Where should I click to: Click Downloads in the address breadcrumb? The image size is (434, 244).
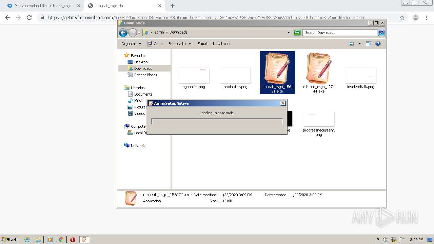(178, 33)
